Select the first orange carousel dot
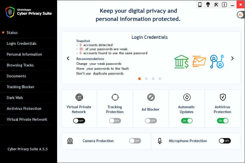The image size is (245, 163). [139, 79]
